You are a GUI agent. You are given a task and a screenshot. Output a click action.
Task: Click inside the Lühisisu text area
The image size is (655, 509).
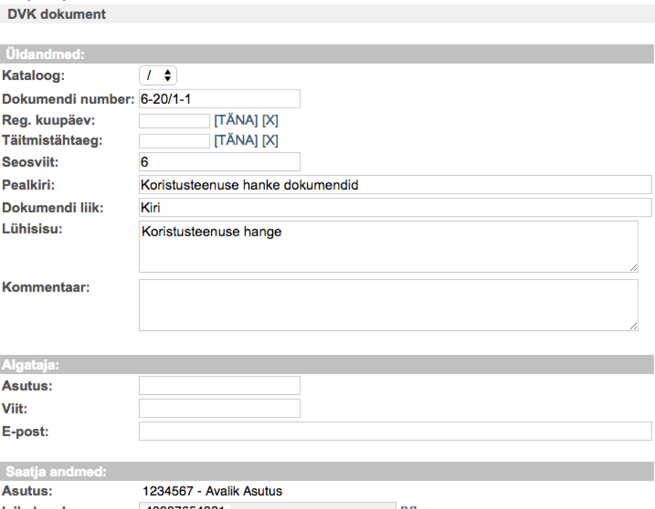pyautogui.click(x=389, y=247)
